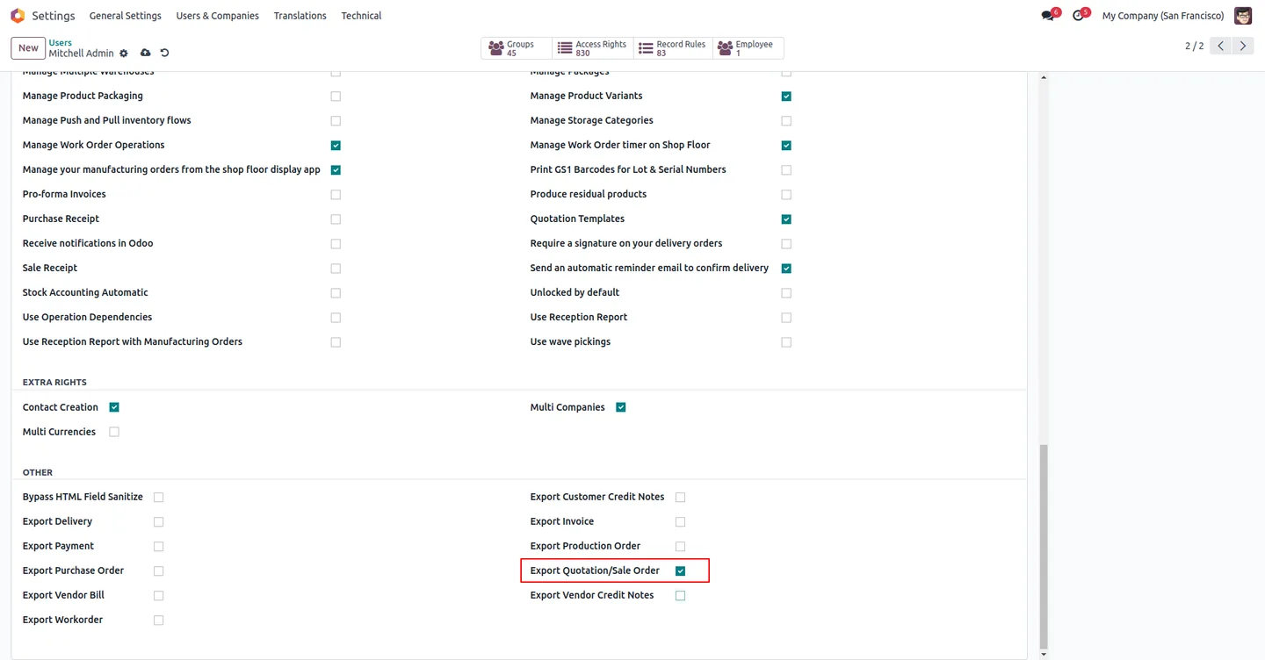
Task: Enable Export Production Order checkbox
Action: pyautogui.click(x=681, y=547)
